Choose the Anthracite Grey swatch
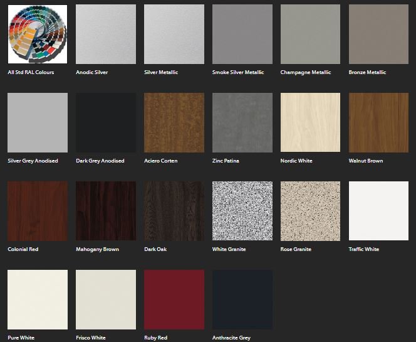 242,300
